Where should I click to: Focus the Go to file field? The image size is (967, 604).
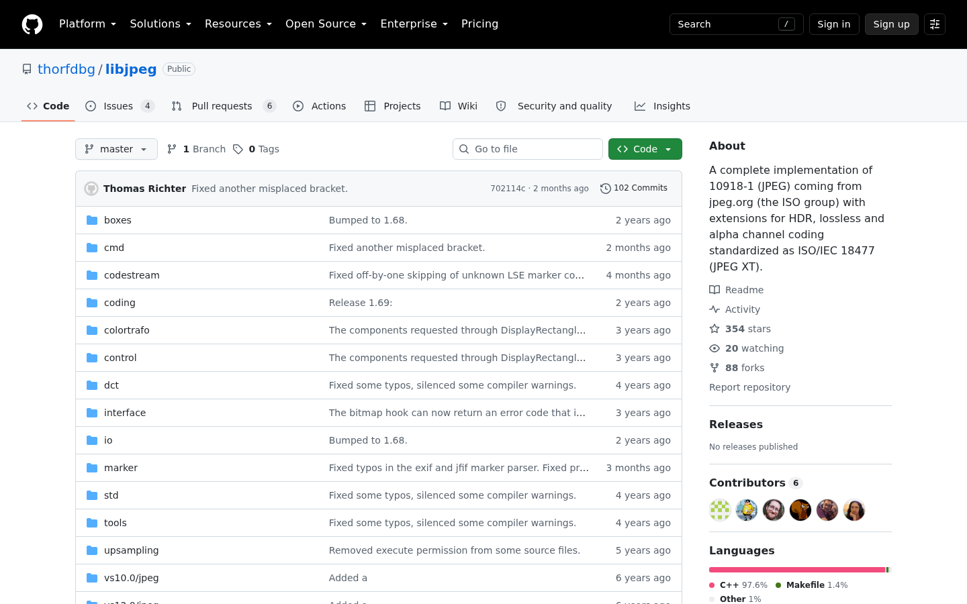[528, 149]
